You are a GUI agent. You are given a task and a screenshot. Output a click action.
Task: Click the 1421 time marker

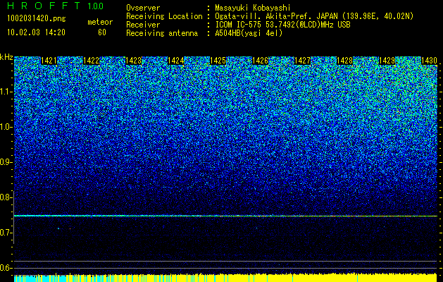[x=49, y=61]
